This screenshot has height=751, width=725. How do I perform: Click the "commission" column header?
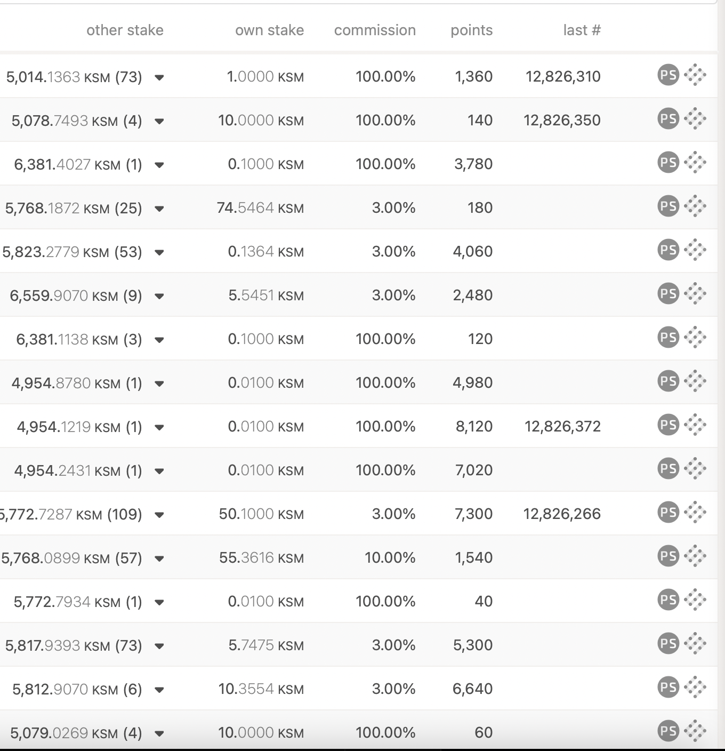[375, 30]
